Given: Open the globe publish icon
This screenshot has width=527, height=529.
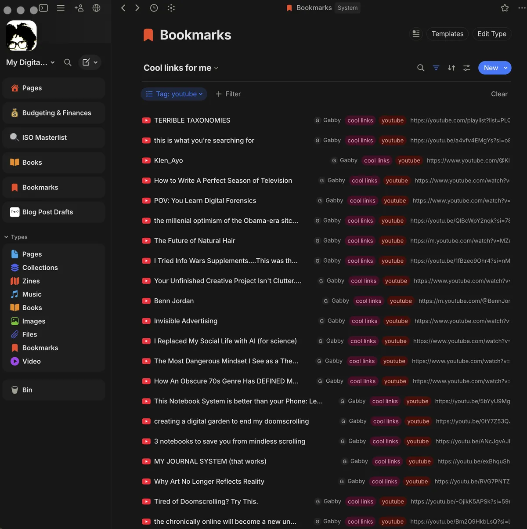Looking at the screenshot, I should coord(97,8).
